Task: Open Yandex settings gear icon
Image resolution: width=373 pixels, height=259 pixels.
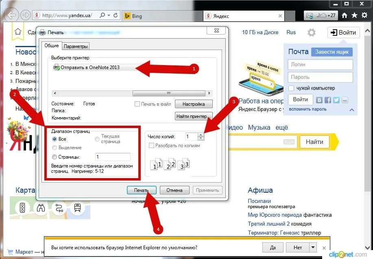Action: point(312,33)
